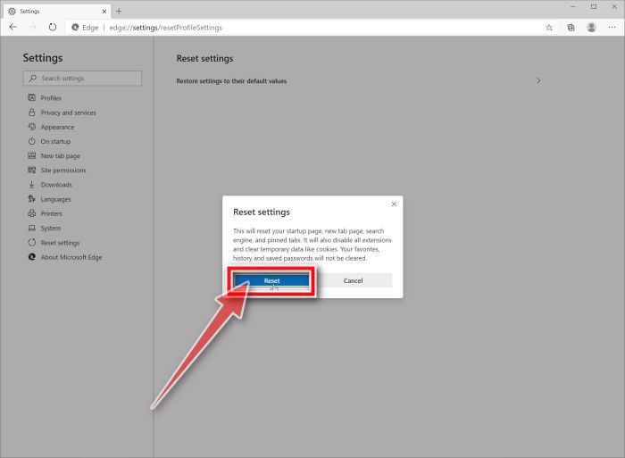Go back using the browser back arrow
This screenshot has width=625, height=458.
click(13, 27)
